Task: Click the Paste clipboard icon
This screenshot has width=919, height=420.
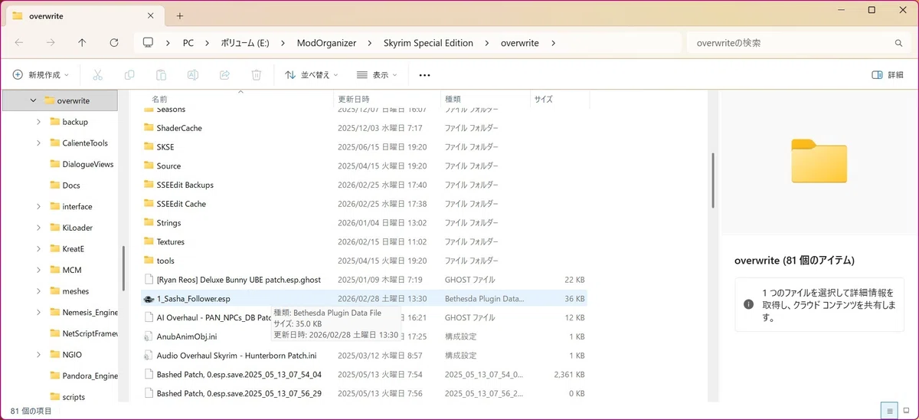Action: pyautogui.click(x=161, y=75)
